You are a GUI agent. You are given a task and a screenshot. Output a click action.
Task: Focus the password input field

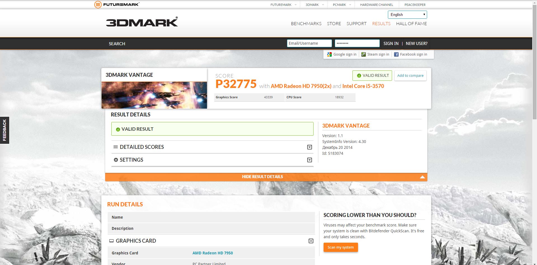point(357,43)
